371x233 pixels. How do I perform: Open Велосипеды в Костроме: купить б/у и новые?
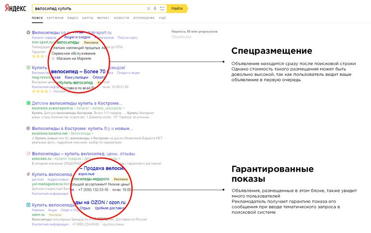tap(83, 128)
